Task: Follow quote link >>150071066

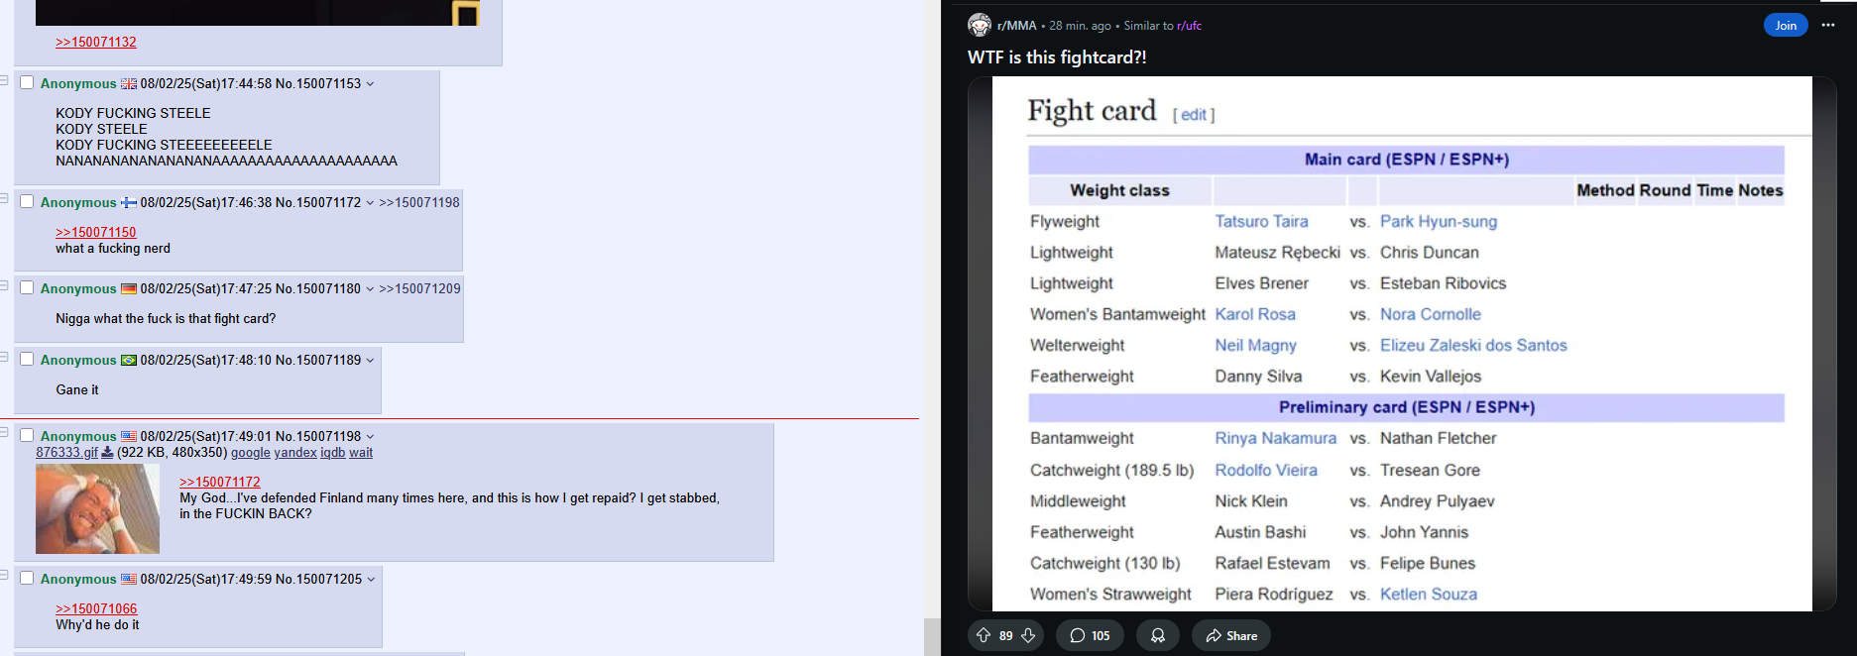Action: (96, 608)
